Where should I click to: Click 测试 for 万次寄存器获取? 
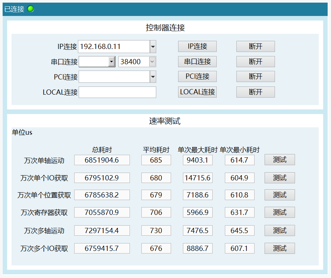click(x=279, y=212)
